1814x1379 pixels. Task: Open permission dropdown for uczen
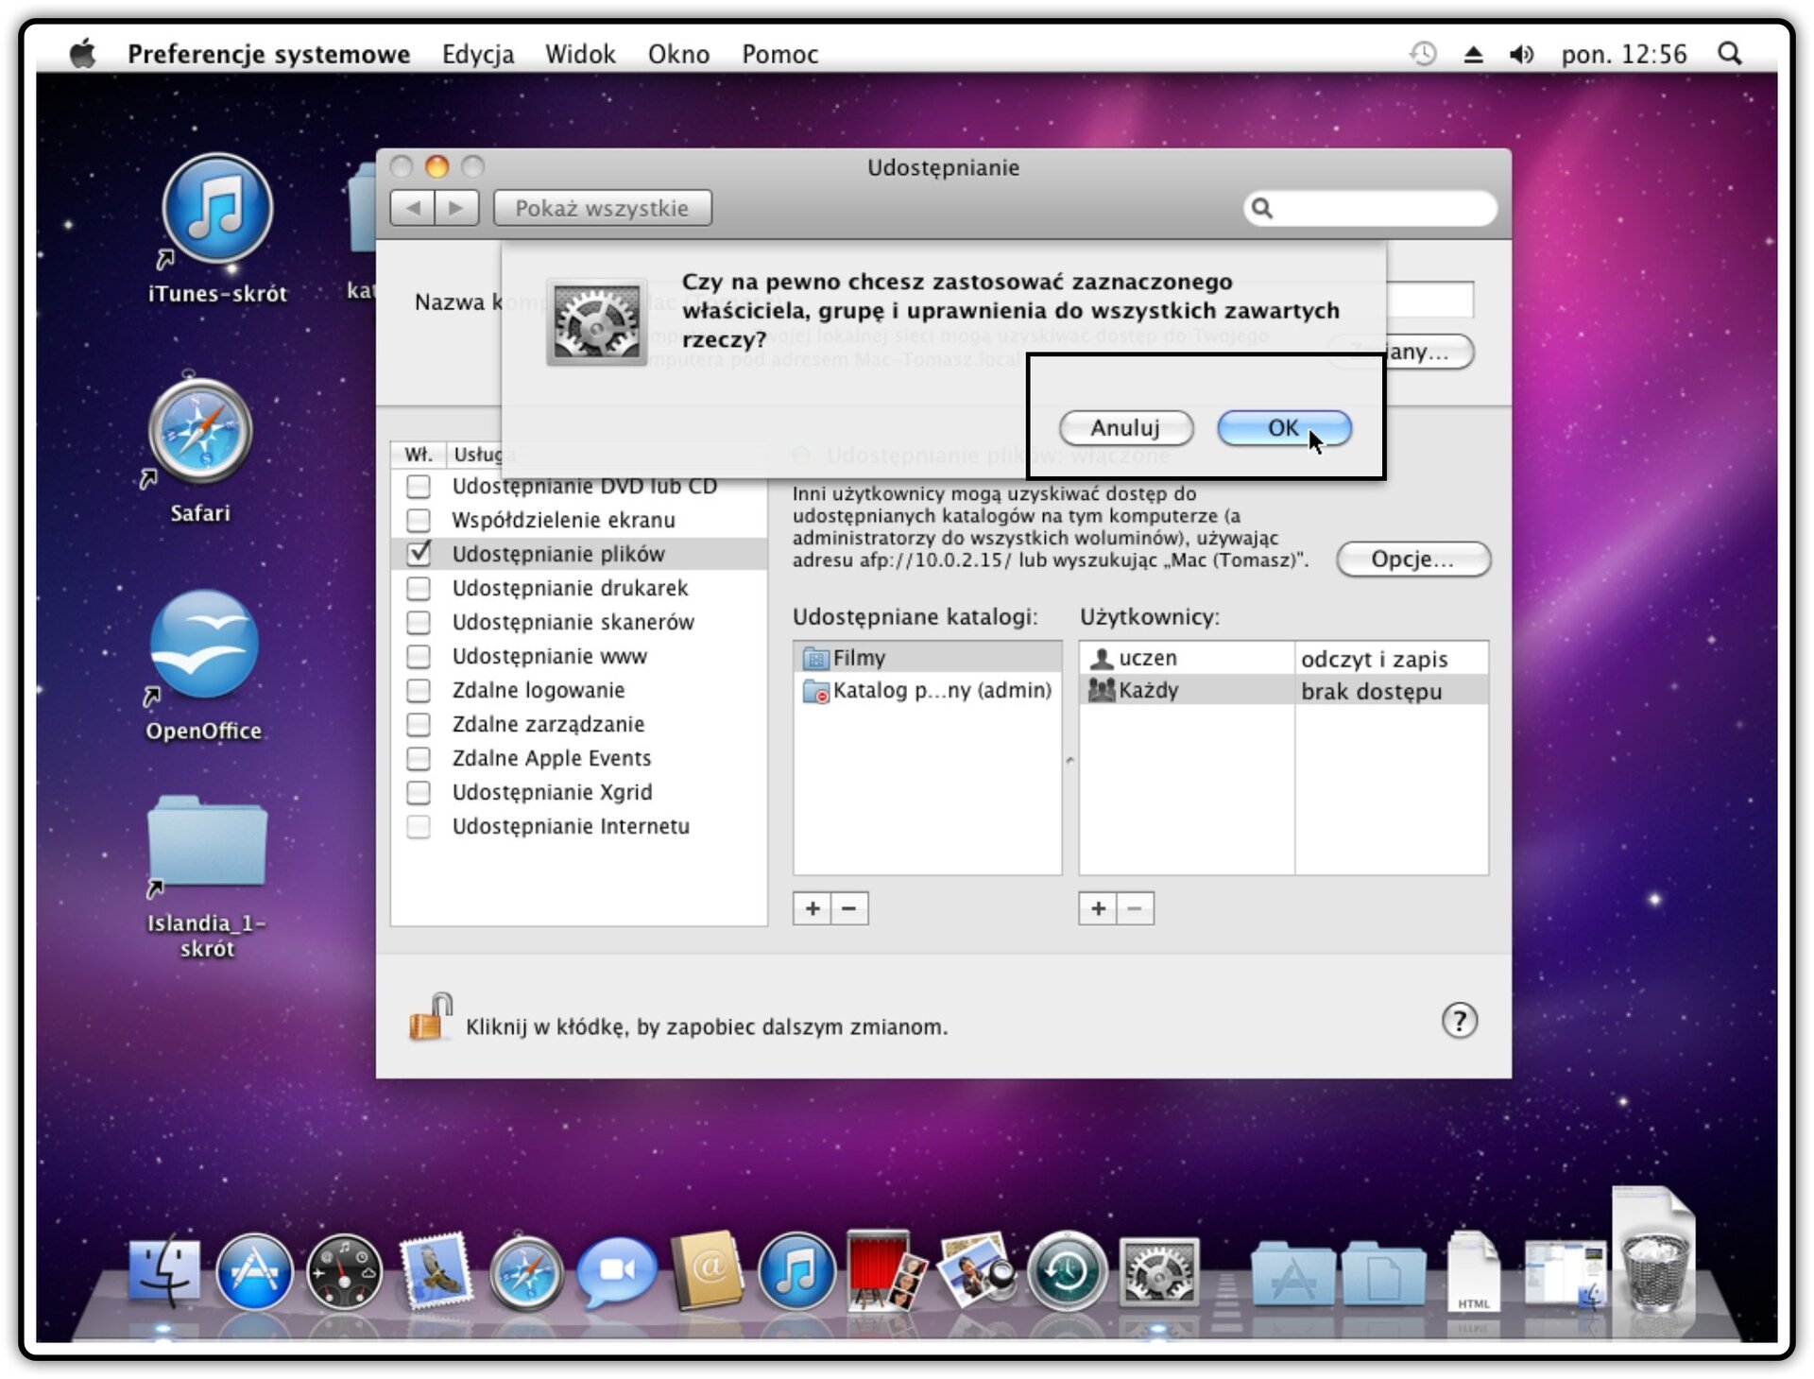(1391, 659)
